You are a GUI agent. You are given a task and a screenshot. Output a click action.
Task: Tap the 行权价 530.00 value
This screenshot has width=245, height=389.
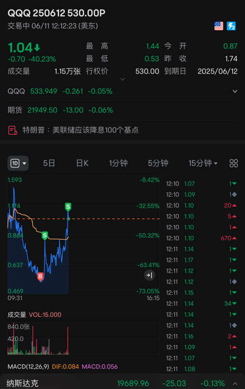(x=147, y=71)
